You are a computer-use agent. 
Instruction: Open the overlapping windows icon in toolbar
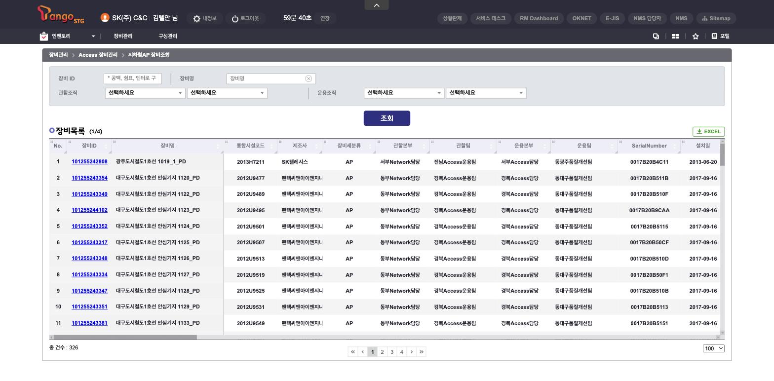point(656,36)
